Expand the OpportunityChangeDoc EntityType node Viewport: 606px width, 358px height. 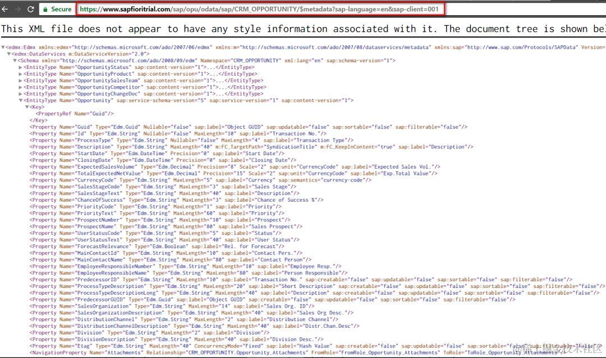21,94
